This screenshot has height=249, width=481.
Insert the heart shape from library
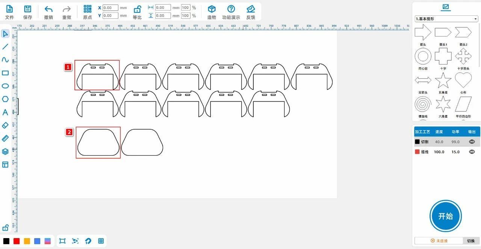(463, 80)
